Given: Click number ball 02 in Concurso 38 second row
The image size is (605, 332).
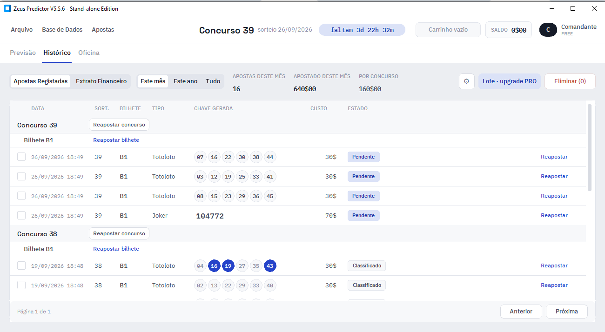Looking at the screenshot, I should (200, 286).
